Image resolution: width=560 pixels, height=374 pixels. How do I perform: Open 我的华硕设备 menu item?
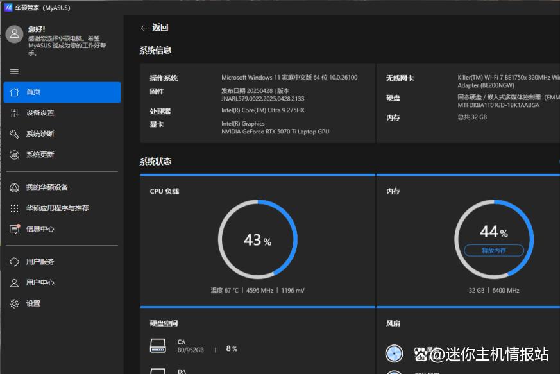click(62, 187)
